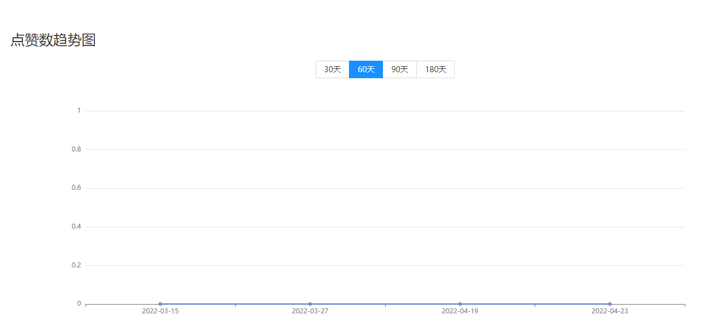Viewport: 716px width, 333px height.
Task: Click the 0.6 y-axis label
Action: (x=76, y=188)
